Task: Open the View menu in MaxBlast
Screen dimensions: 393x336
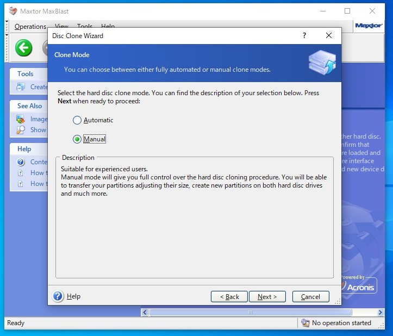Action: click(61, 26)
